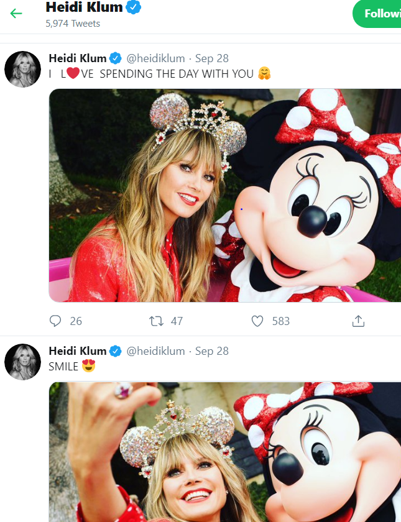The height and width of the screenshot is (522, 401).
Task: Share the first tweet via share icon
Action: [x=358, y=321]
